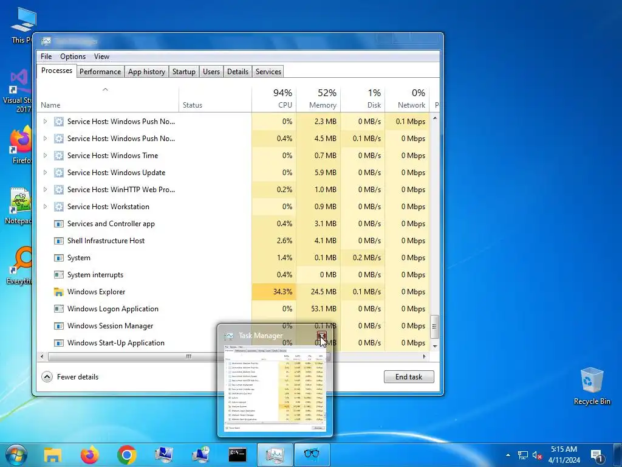The image size is (622, 467).
Task: Click the Service Host: Workstation gear icon
Action: point(59,207)
